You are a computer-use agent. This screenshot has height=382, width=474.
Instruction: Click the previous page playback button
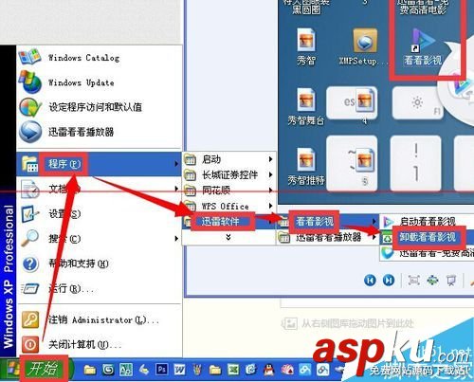370,280
